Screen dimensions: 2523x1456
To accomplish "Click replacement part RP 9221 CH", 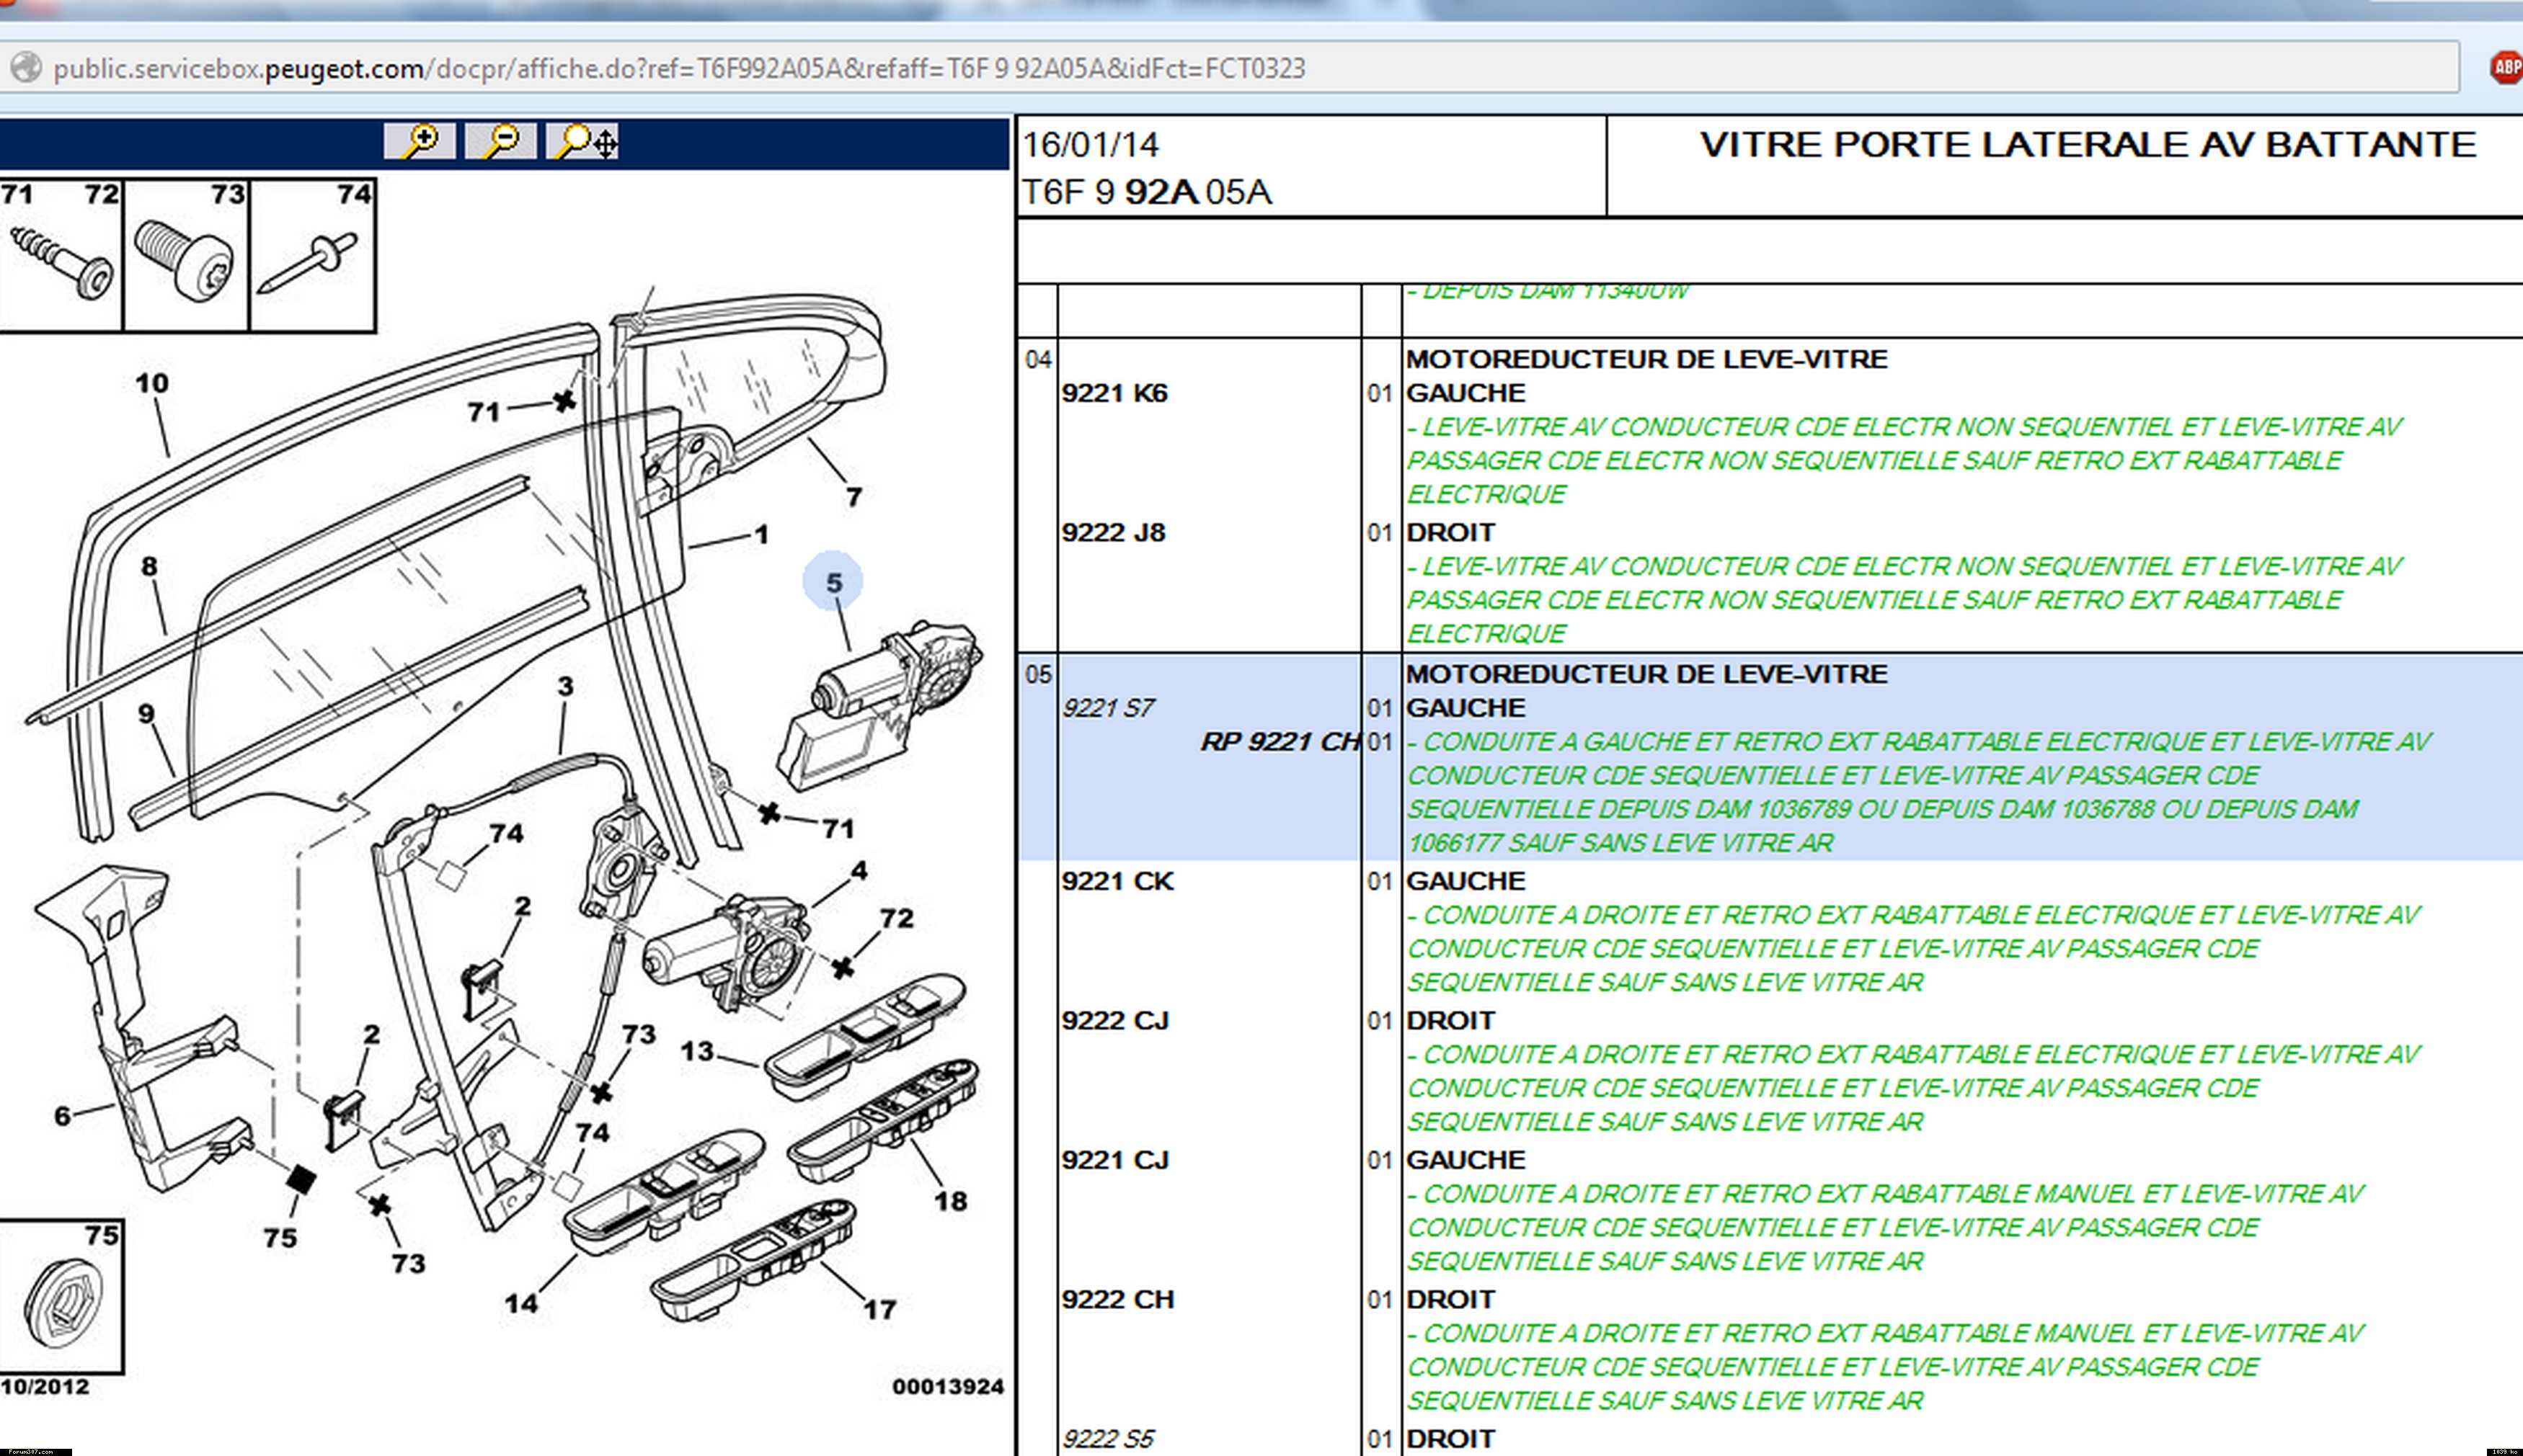I will pyautogui.click(x=1280, y=741).
